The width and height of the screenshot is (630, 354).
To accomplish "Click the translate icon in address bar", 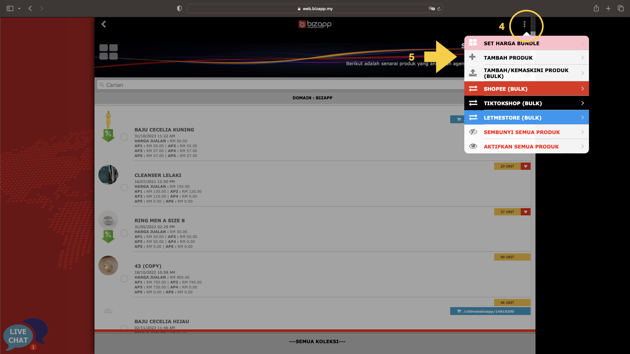I will click(431, 9).
